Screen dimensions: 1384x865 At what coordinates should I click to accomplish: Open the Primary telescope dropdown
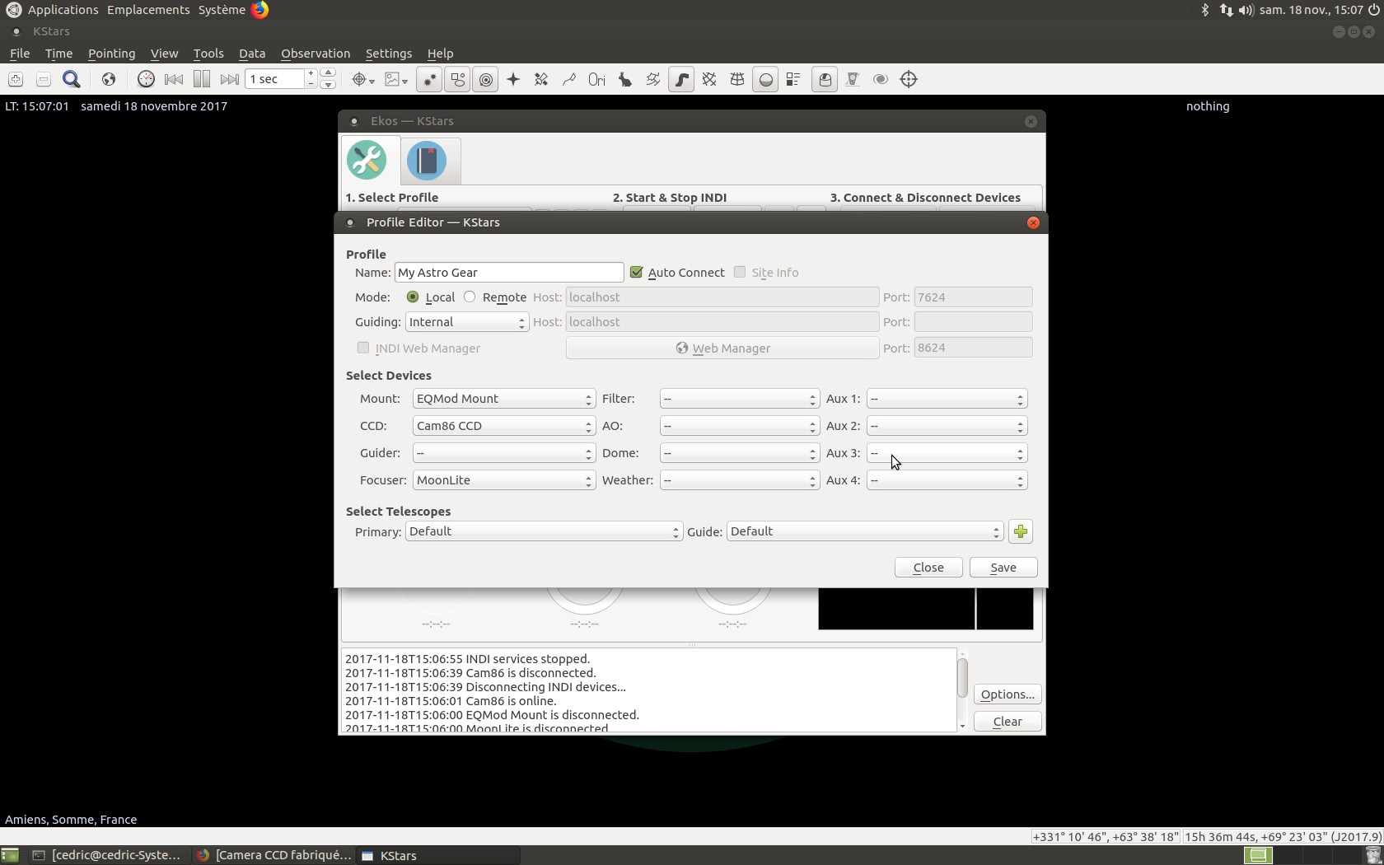point(544,531)
